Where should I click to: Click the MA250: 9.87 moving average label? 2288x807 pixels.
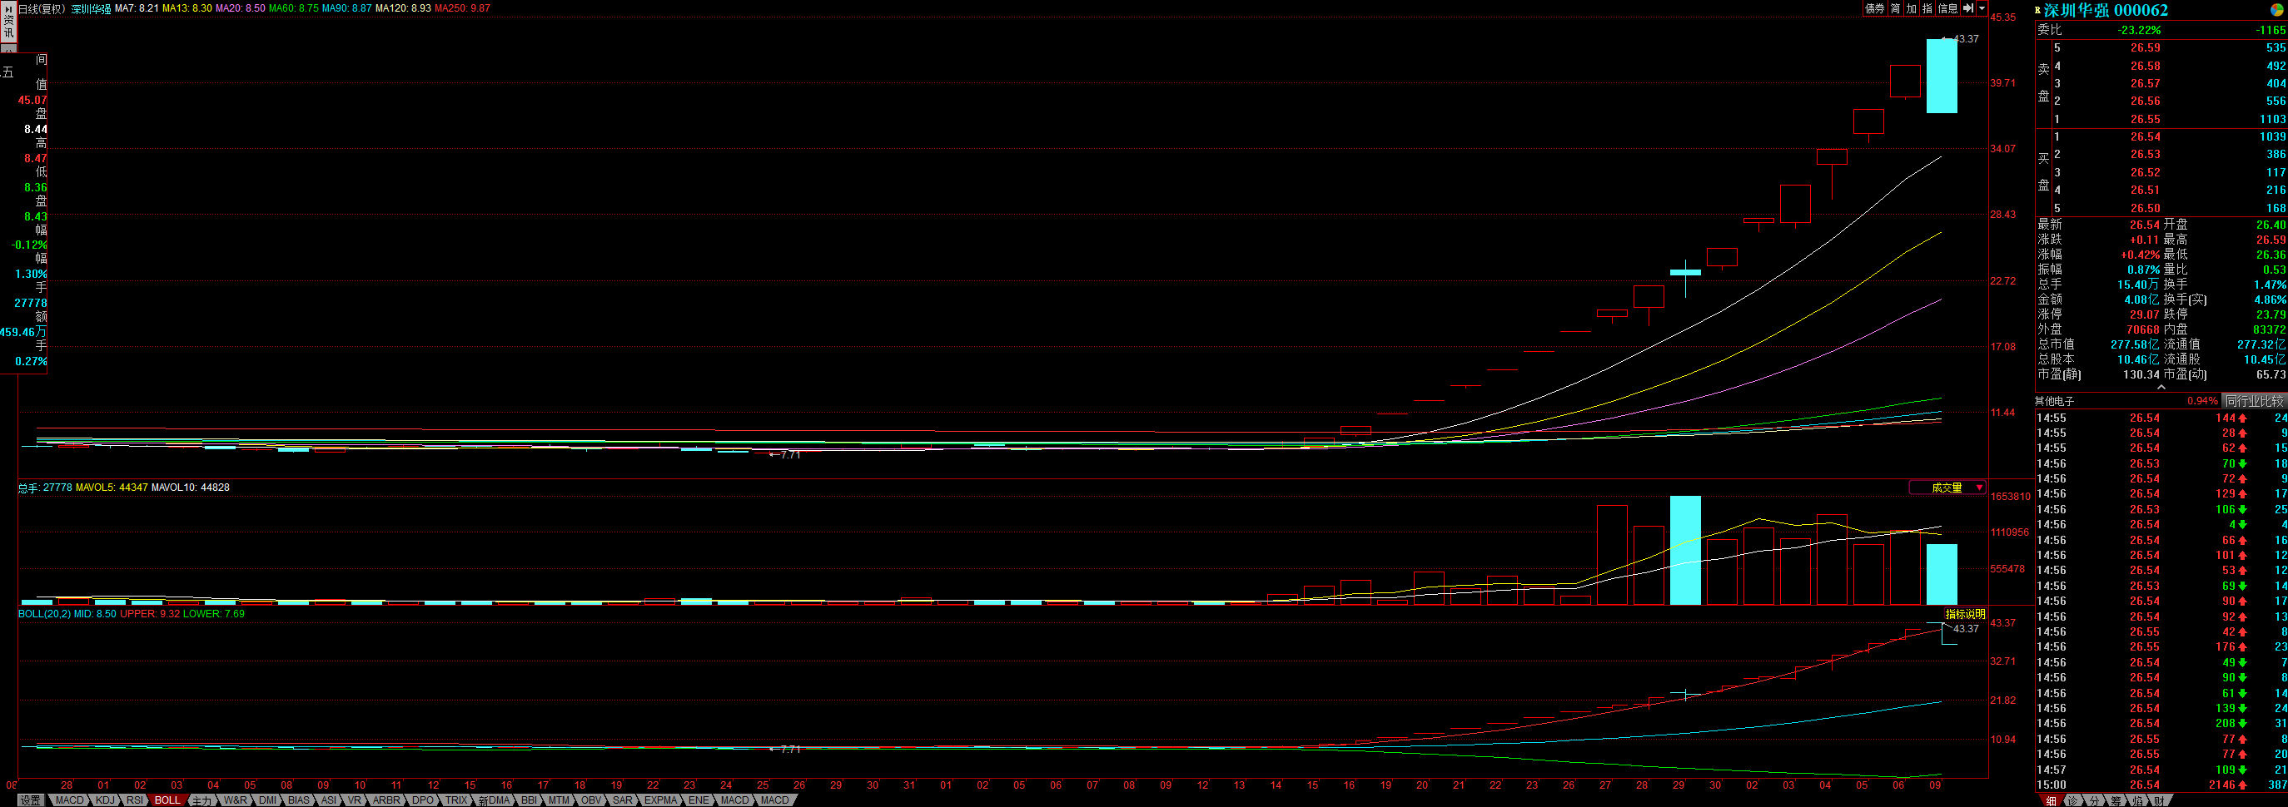462,8
